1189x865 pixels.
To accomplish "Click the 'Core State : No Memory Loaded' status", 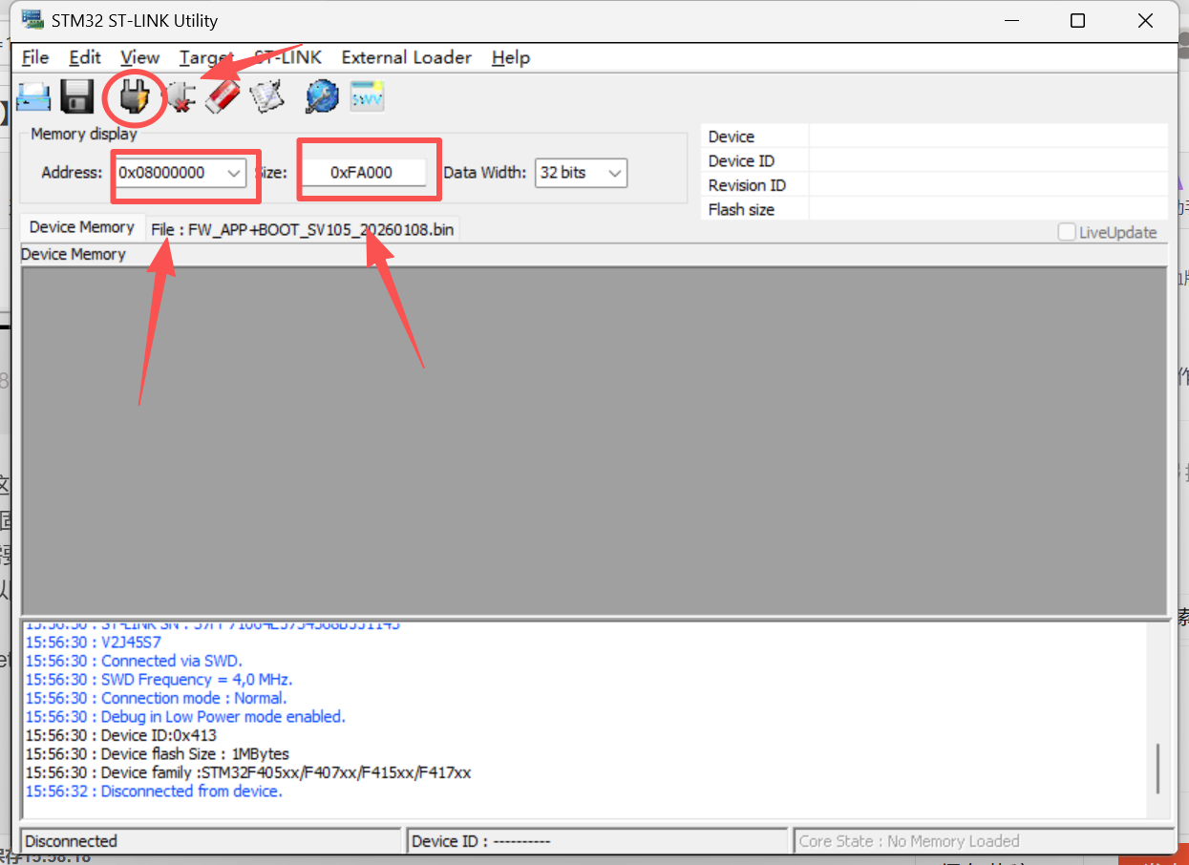I will (984, 841).
